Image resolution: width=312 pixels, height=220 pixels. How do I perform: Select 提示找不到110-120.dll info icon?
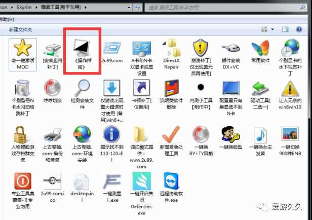(x=111, y=134)
